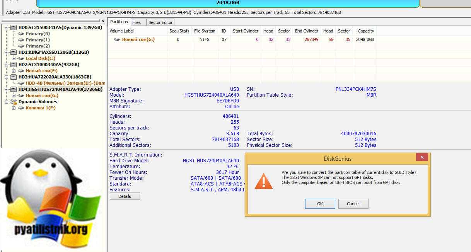Select the HD1 KINGMAX SSD disk icon
This screenshot has height=252, width=471.
point(14,52)
